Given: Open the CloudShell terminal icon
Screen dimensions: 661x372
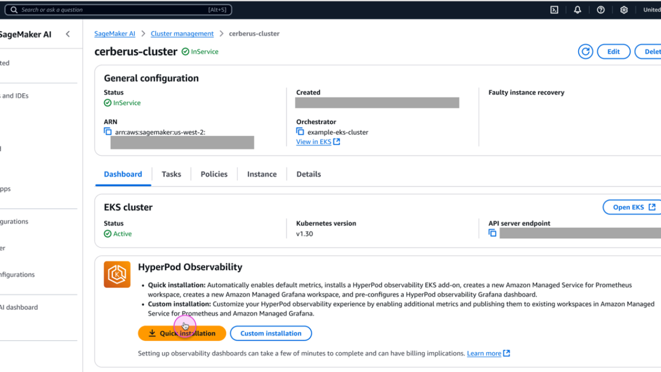Looking at the screenshot, I should tap(554, 10).
